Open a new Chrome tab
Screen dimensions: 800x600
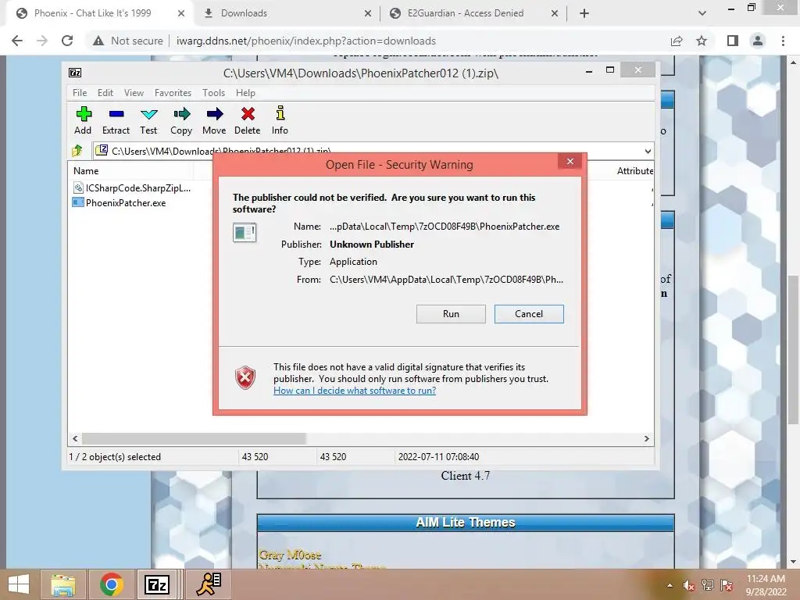tap(584, 14)
